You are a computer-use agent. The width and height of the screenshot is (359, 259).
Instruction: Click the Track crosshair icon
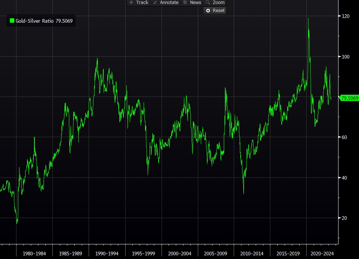tap(131, 3)
